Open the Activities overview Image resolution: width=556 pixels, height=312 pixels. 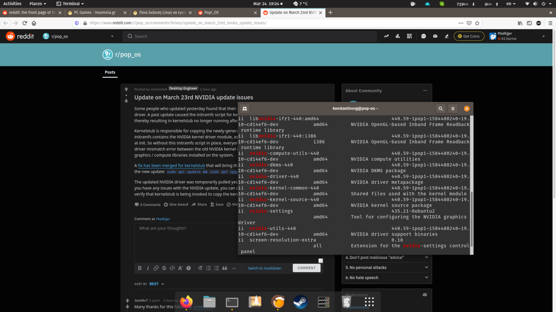pos(12,3)
